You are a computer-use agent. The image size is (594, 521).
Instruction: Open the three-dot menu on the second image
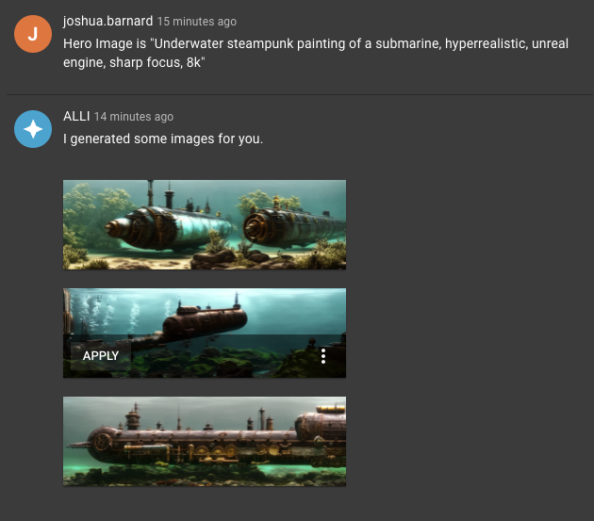[323, 356]
